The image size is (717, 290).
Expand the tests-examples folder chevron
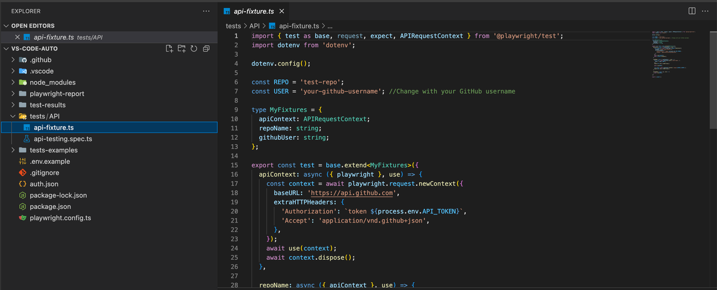coord(13,150)
